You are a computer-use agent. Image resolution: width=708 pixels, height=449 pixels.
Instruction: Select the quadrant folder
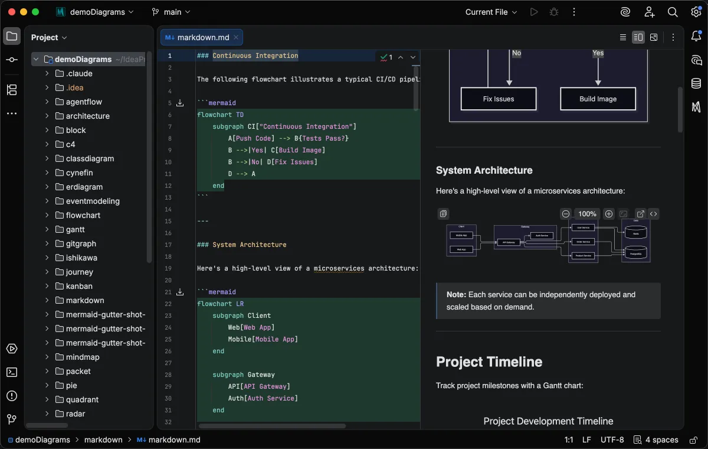82,399
